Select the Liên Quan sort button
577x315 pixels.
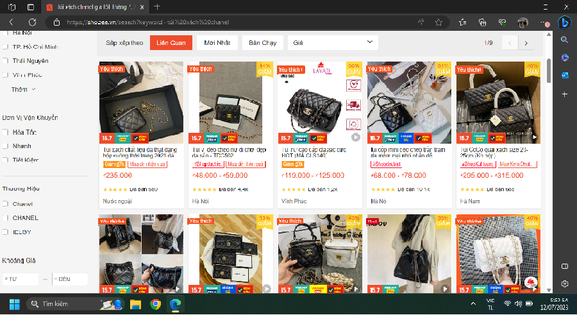pos(171,43)
